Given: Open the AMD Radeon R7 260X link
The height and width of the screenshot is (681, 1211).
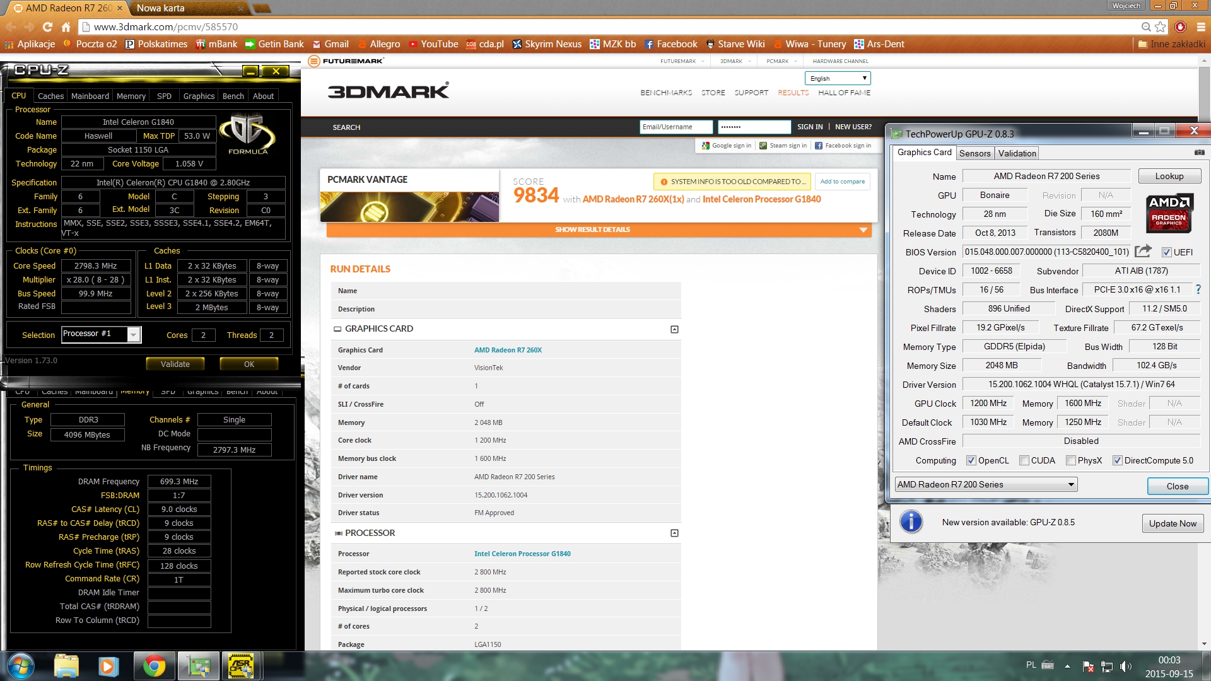Looking at the screenshot, I should [x=508, y=350].
